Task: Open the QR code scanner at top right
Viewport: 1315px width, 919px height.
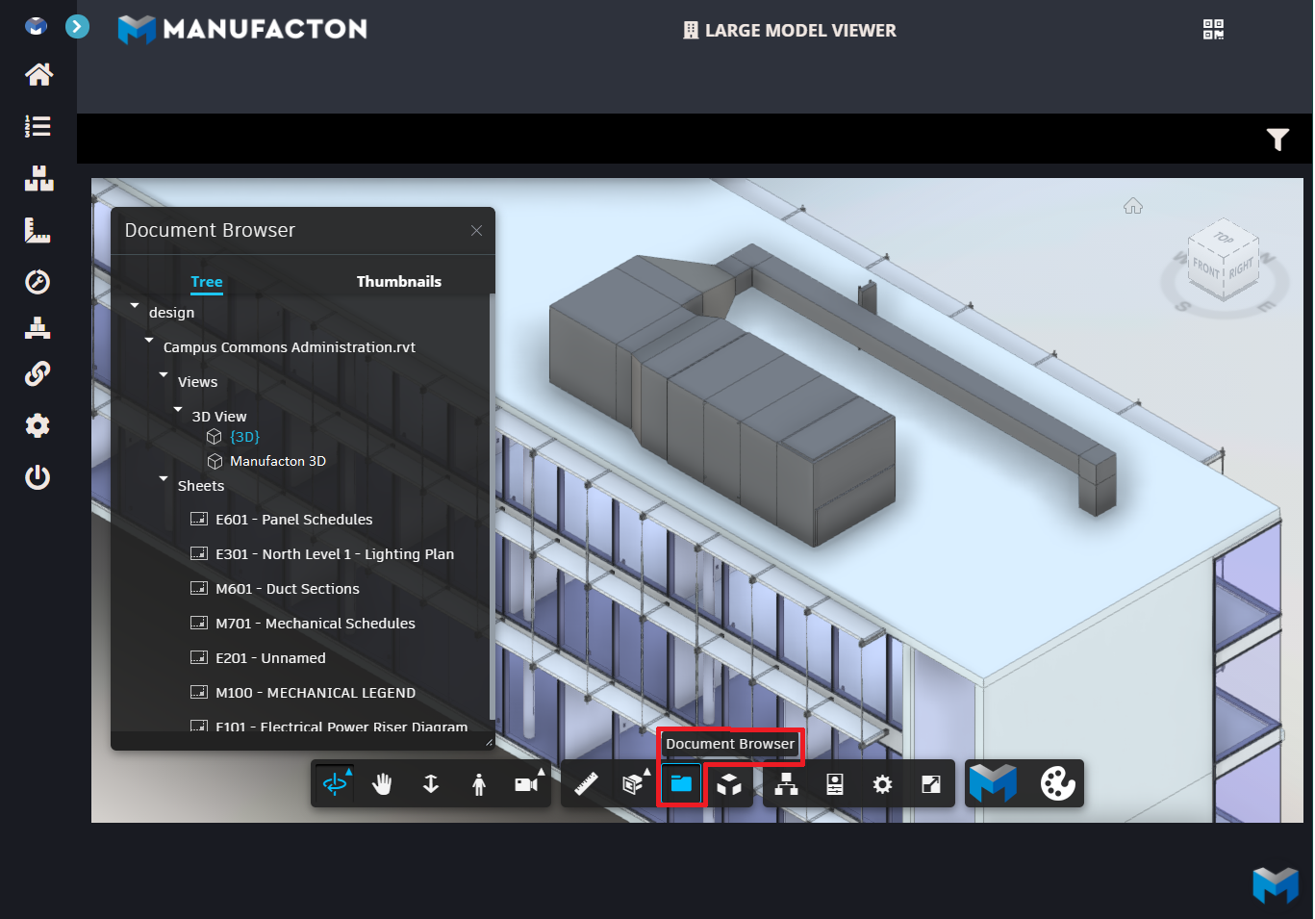Action: pos(1214,29)
